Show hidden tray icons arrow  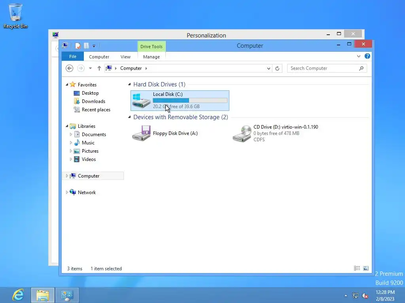(x=346, y=296)
